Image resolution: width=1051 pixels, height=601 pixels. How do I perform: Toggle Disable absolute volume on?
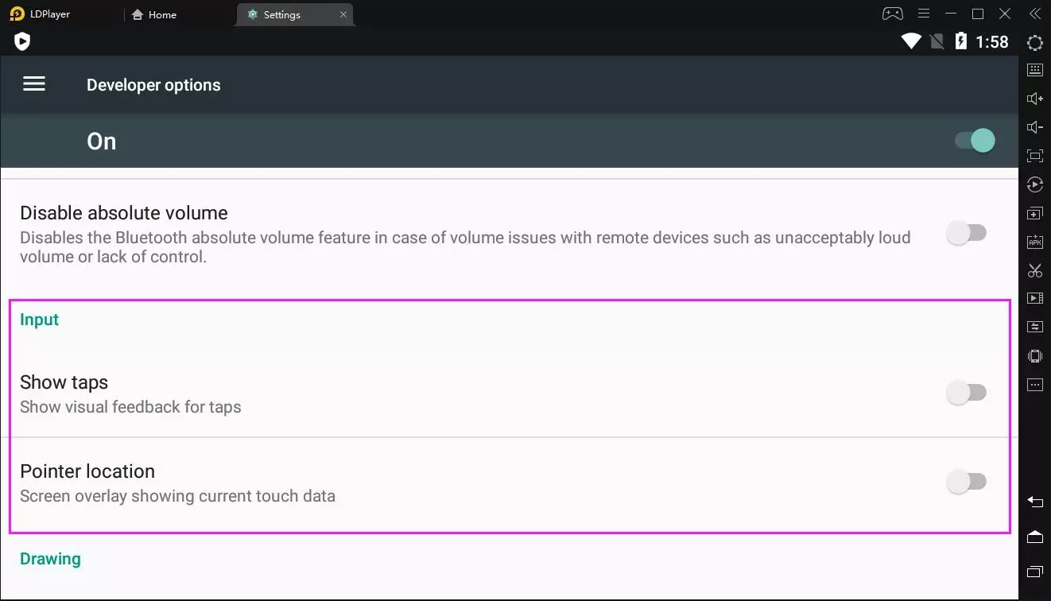point(967,232)
